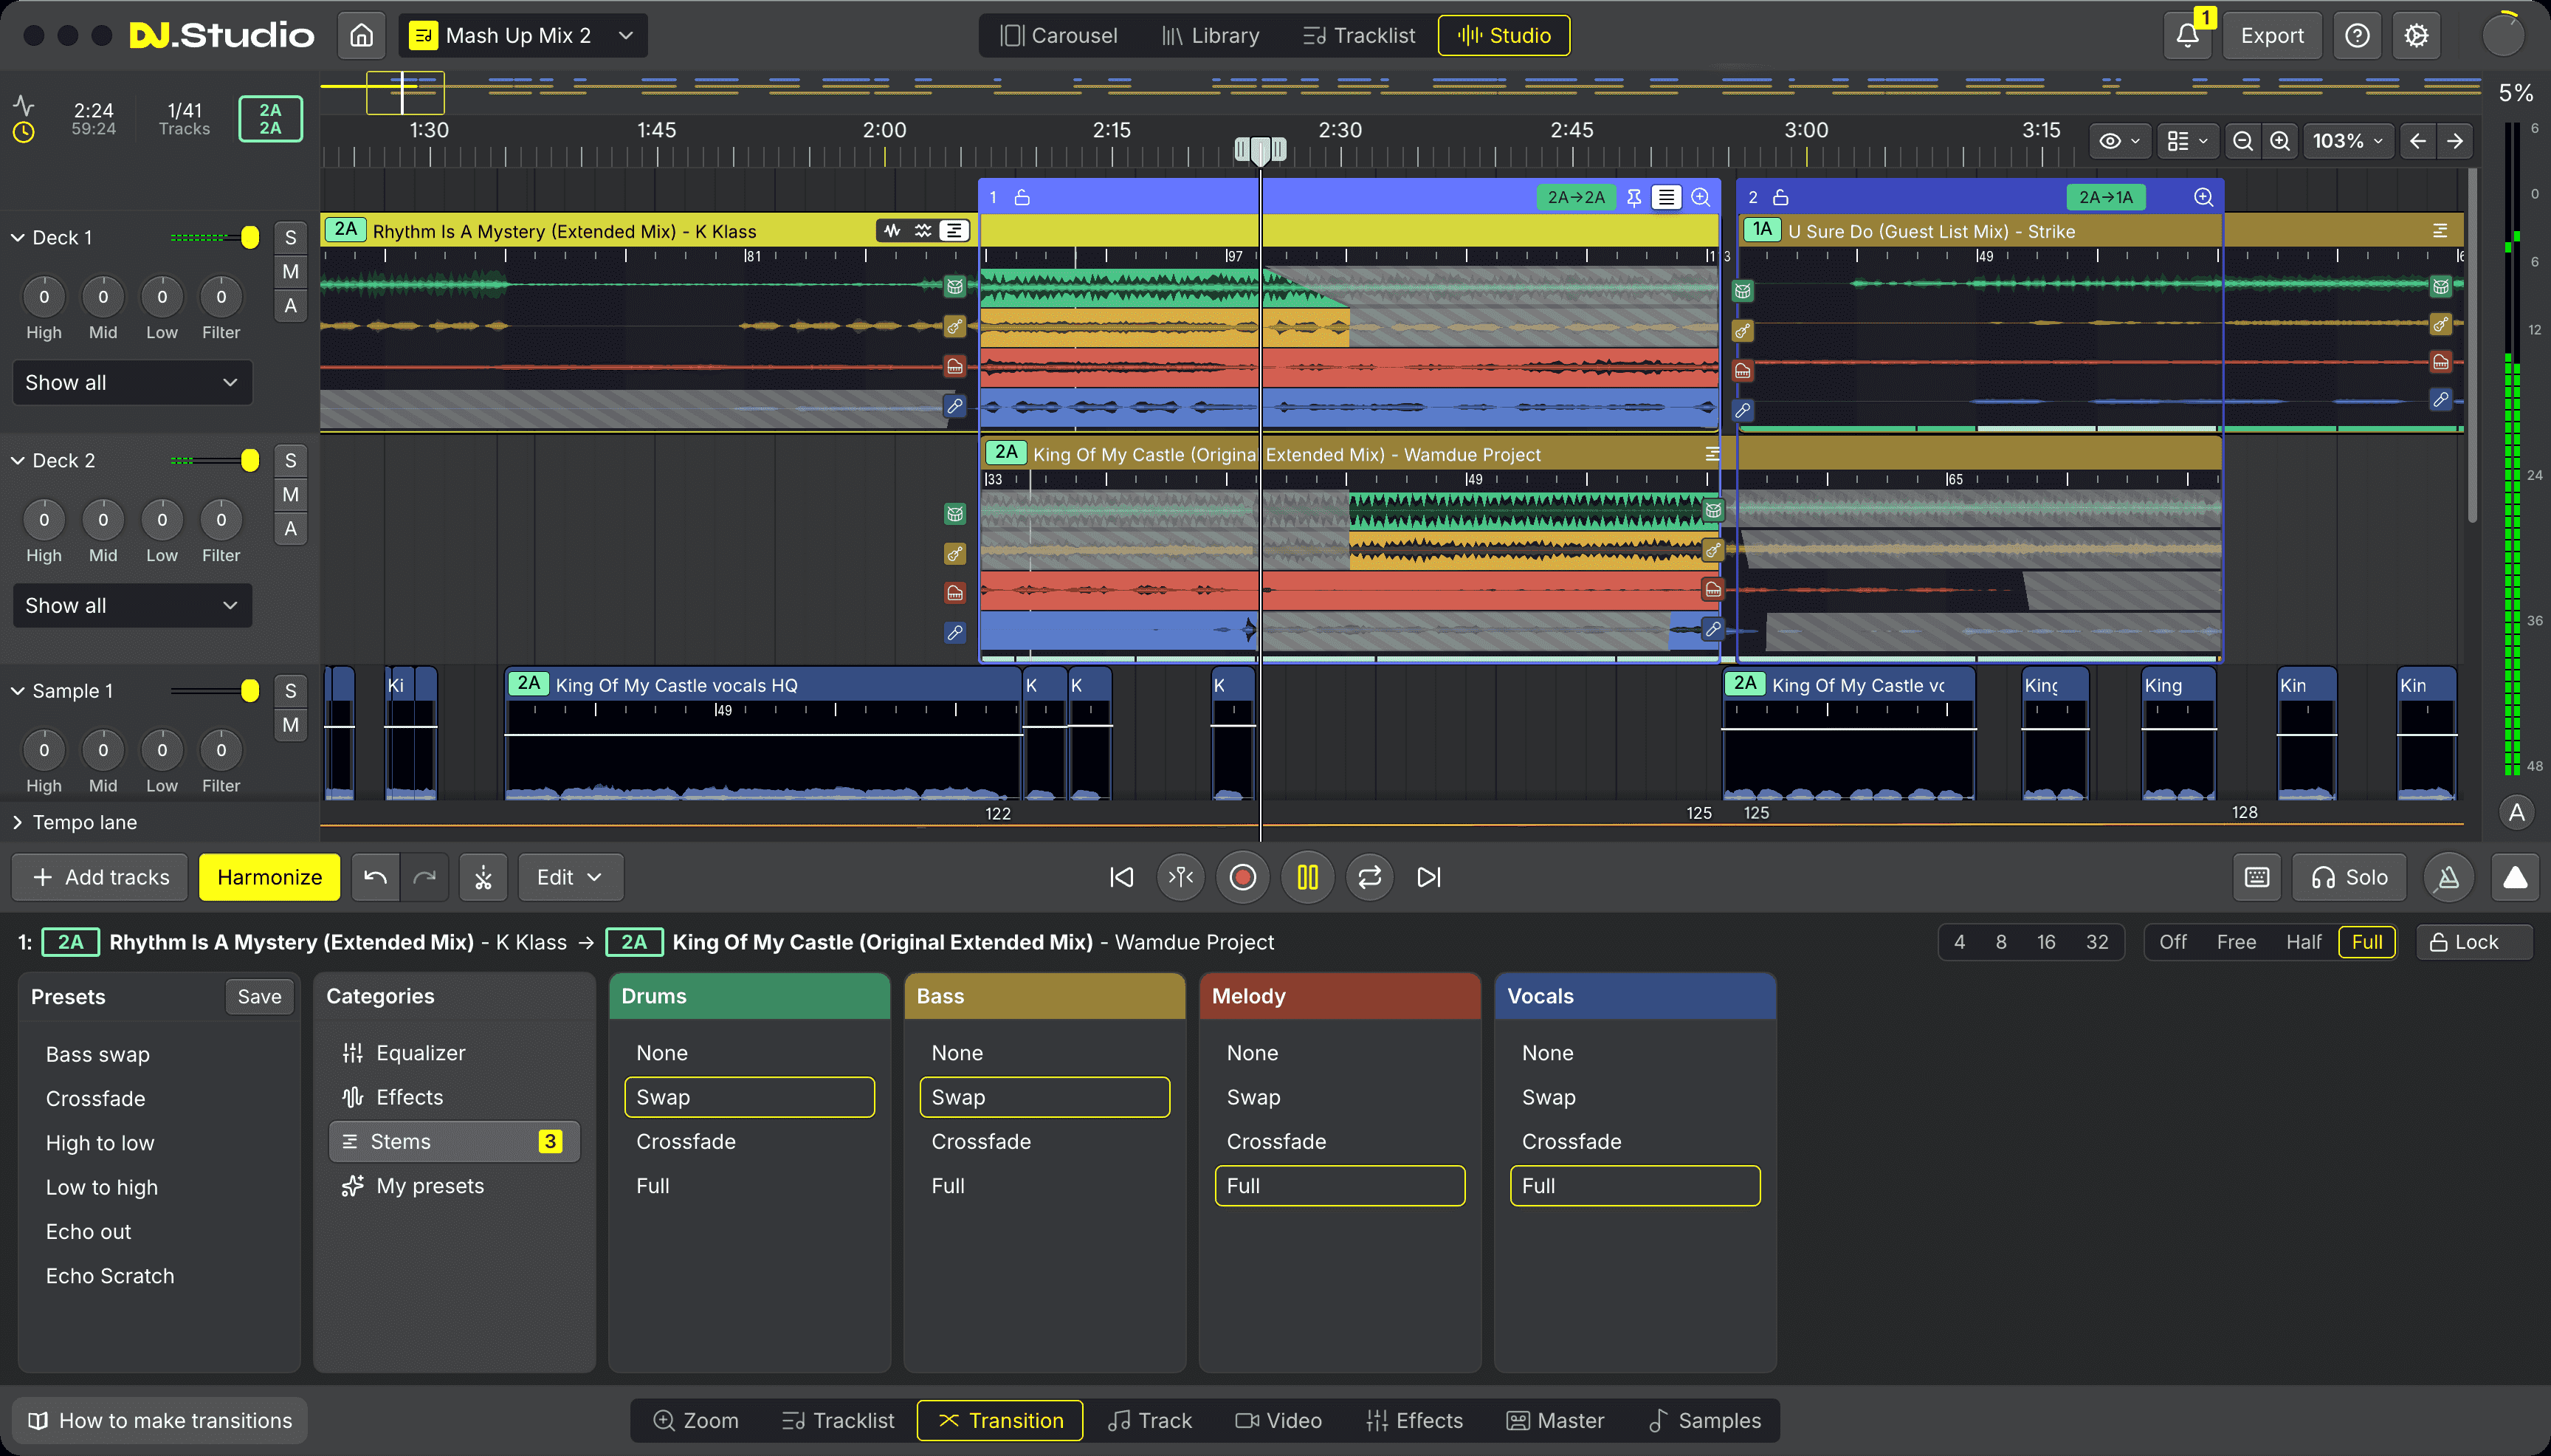This screenshot has width=2551, height=1456.
Task: Open settings gear in top bar
Action: click(x=2416, y=36)
